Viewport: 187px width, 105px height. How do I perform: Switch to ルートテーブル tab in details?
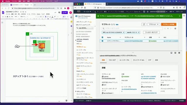tap(124, 60)
